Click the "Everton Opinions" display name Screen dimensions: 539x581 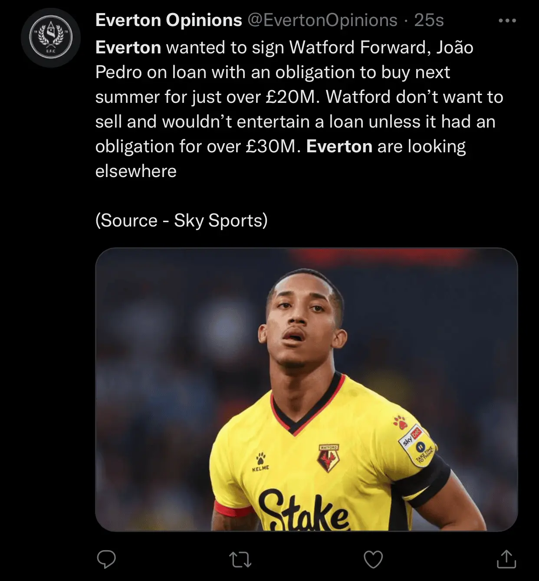[168, 20]
